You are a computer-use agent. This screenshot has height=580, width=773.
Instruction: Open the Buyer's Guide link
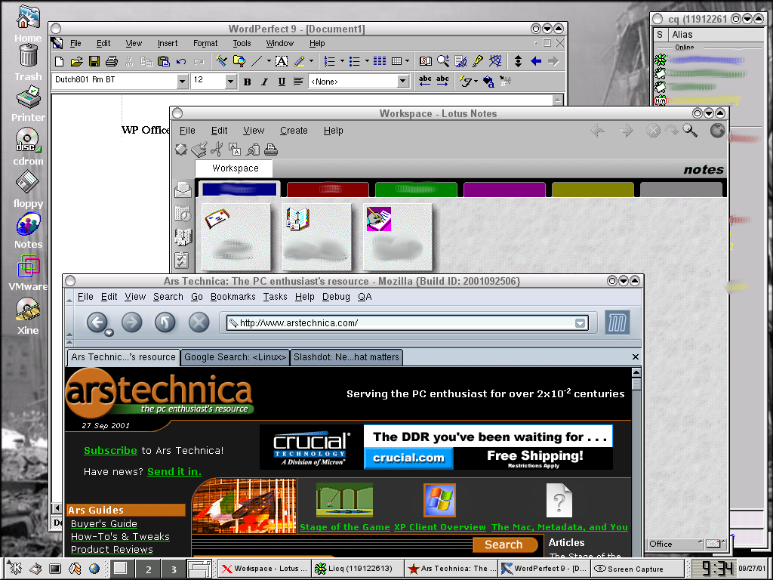click(x=104, y=524)
